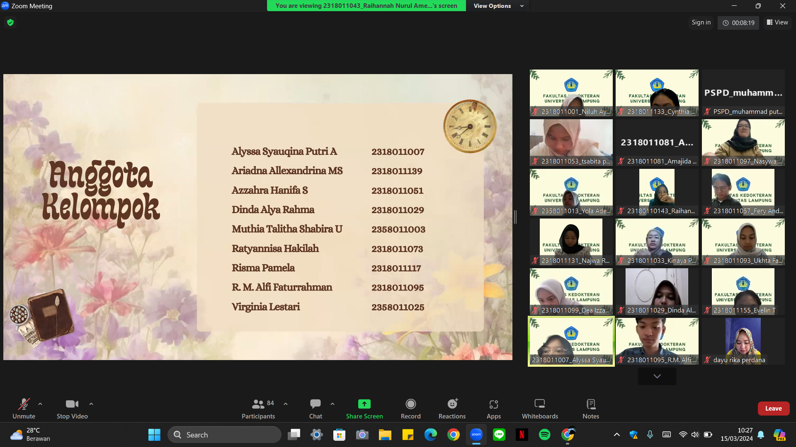Click the Zoom icon on the taskbar
The height and width of the screenshot is (447, 796).
click(476, 435)
